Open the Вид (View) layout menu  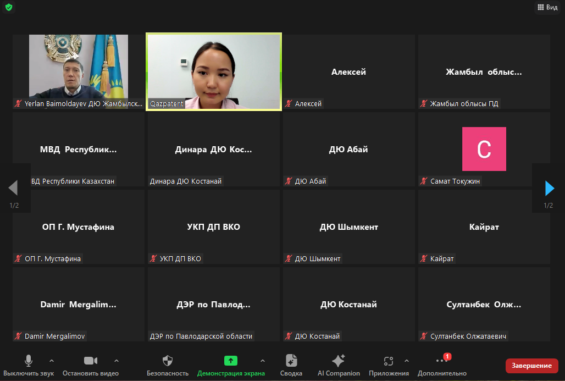click(547, 7)
